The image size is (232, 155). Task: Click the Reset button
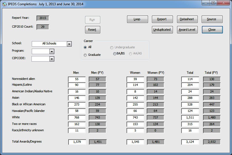tap(93, 30)
